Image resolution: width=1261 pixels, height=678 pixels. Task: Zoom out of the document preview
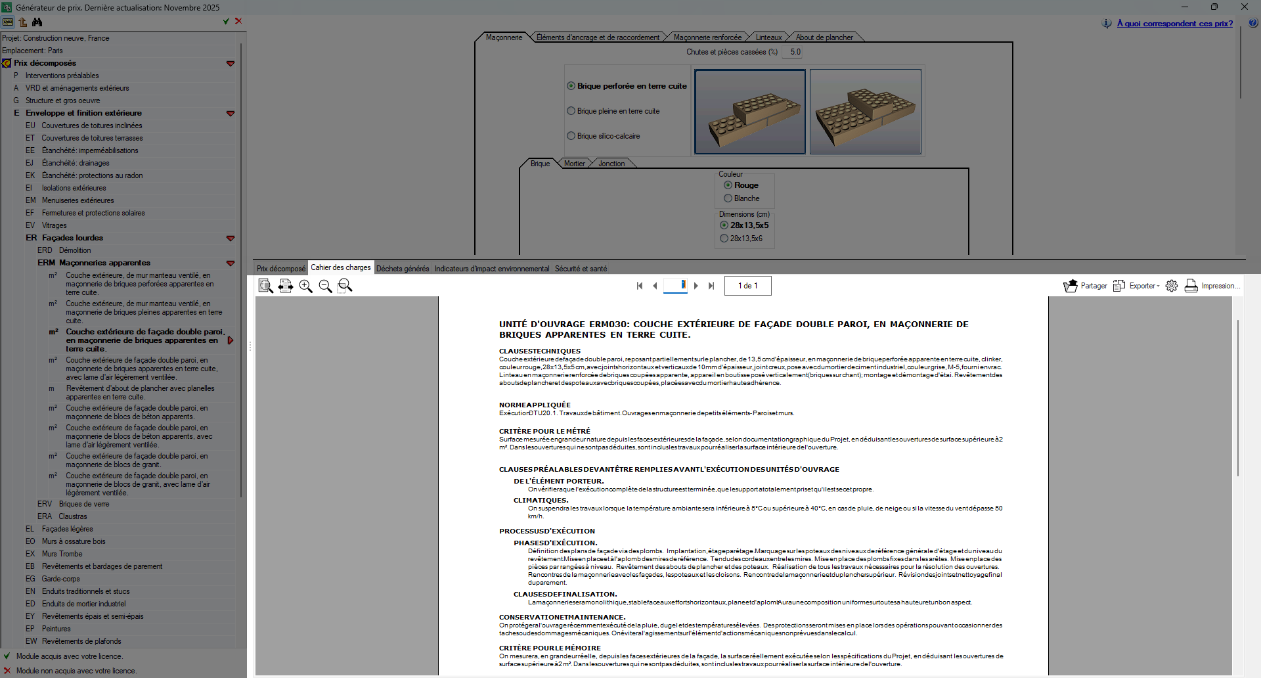pos(325,286)
